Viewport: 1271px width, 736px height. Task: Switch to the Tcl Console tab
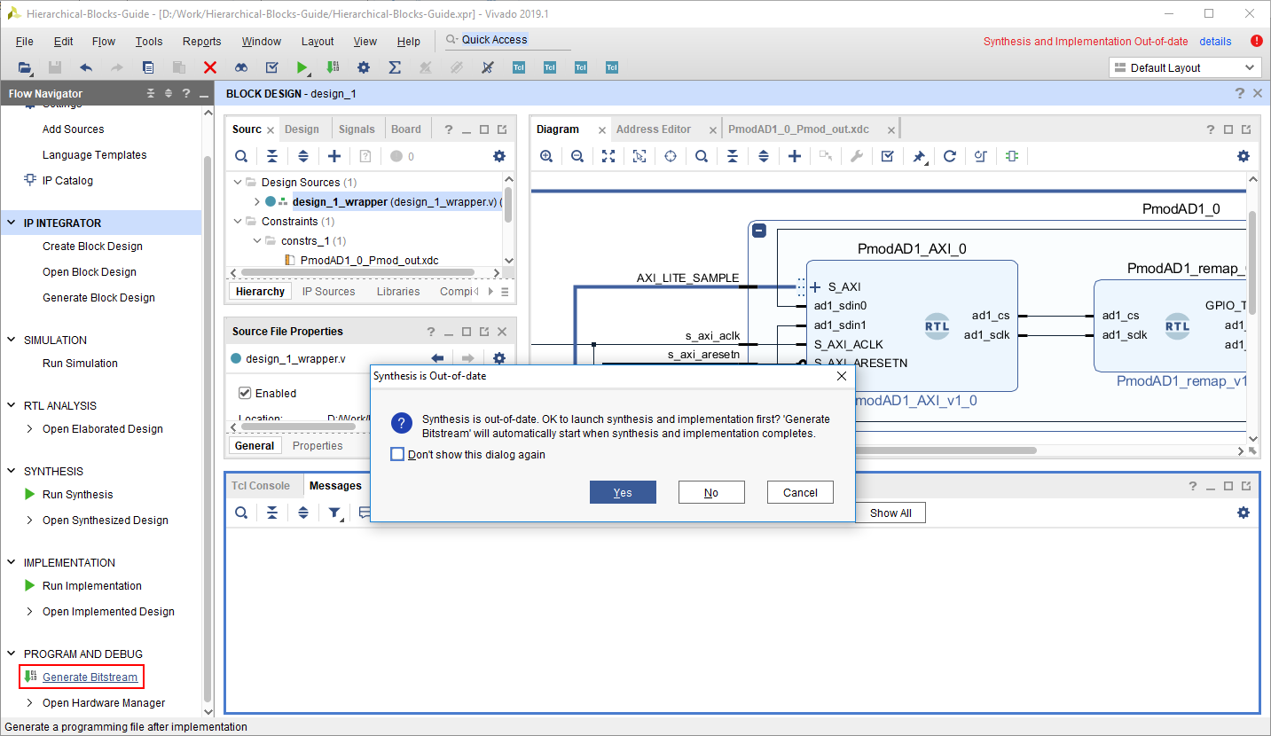click(261, 486)
